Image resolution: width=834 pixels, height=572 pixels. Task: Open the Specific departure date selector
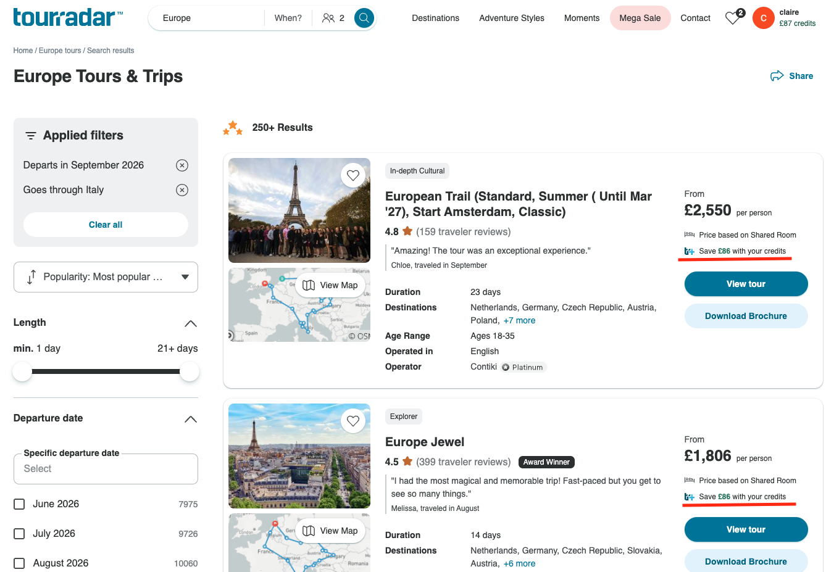coord(106,469)
